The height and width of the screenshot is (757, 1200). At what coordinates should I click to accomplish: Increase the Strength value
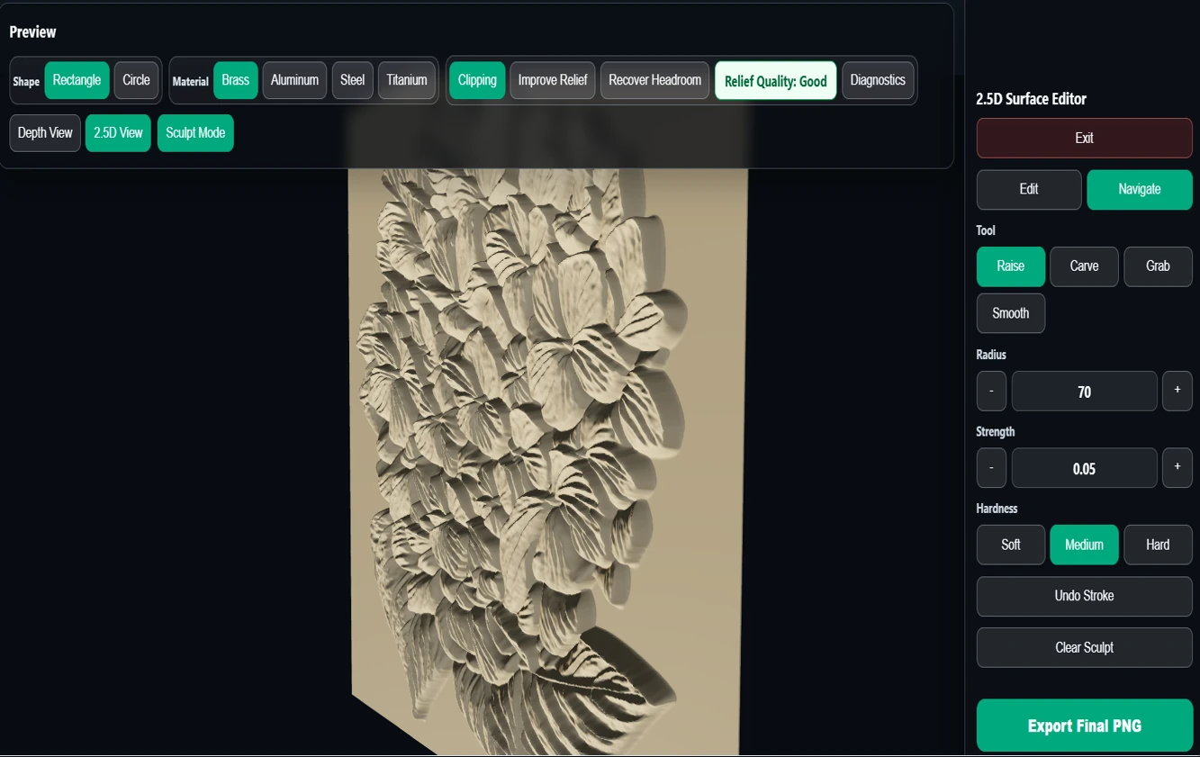(x=1177, y=468)
